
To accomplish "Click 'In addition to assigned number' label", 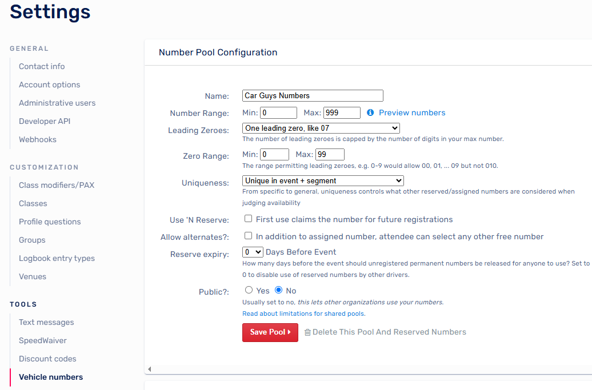I will coord(399,236).
